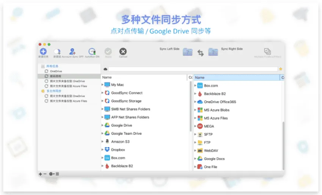Viewport: 322px width, 195px height.
Task: Click the right pane vertical scrollbar
Action: 283,144
